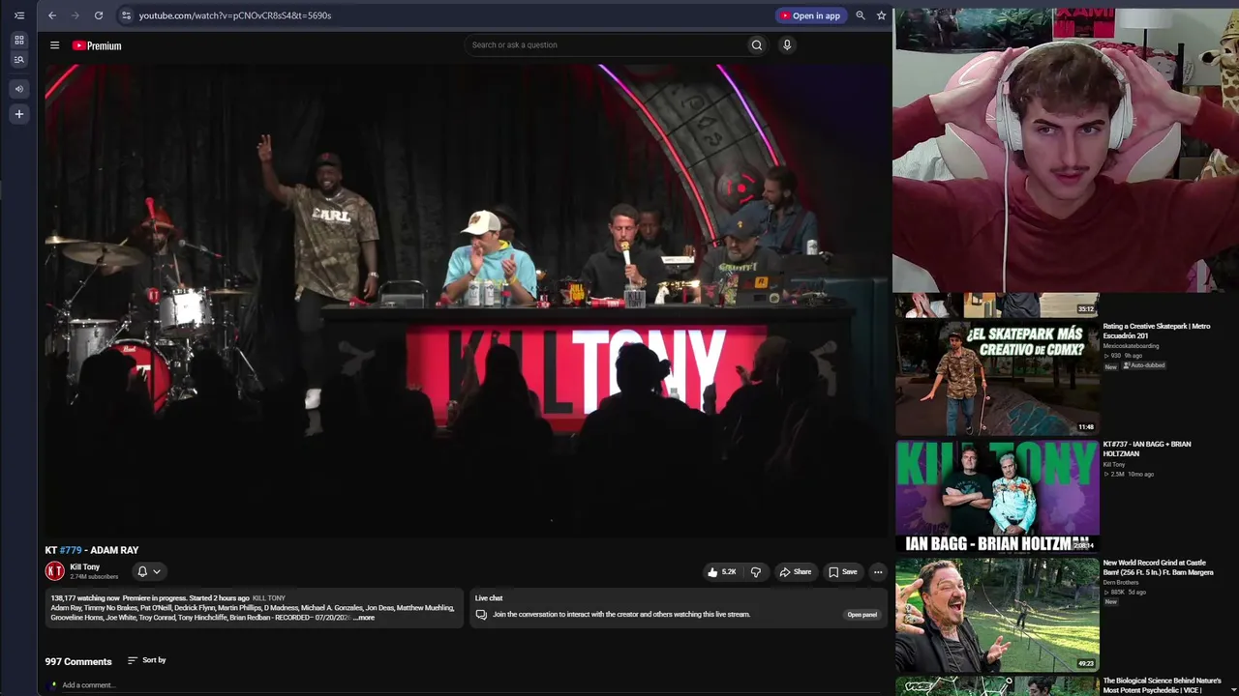Open Kill Tony channel avatar
The height and width of the screenshot is (696, 1239).
pos(55,571)
